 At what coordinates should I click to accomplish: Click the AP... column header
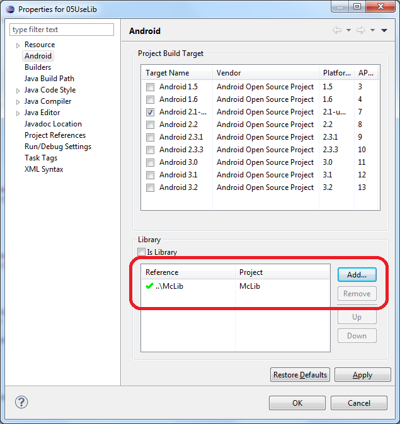coord(366,73)
